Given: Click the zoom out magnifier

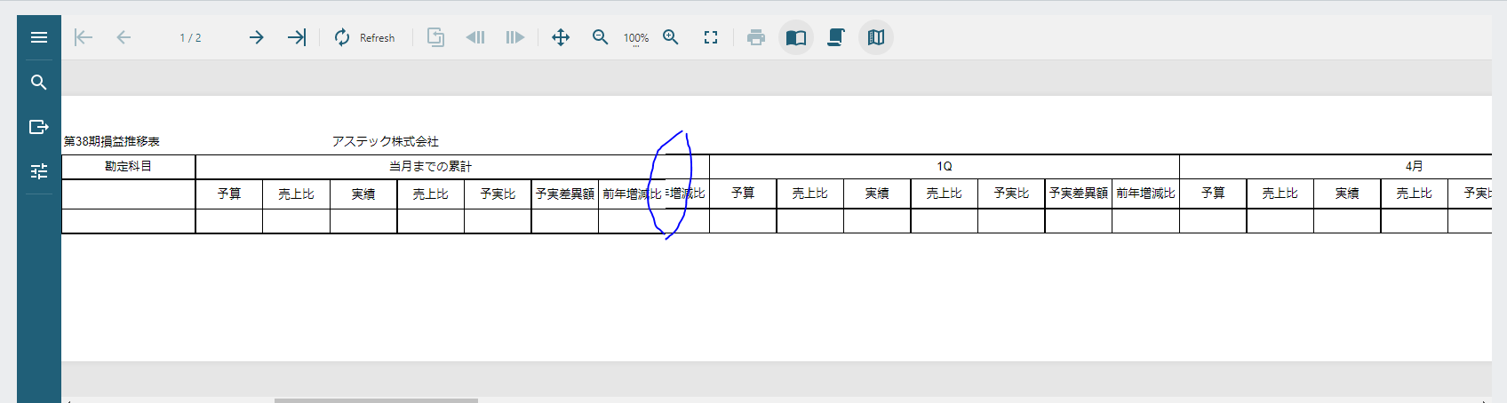Looking at the screenshot, I should tap(601, 37).
